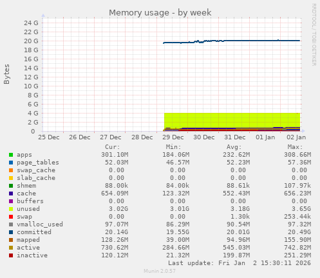
Task: Click the brown mapped legend swatch
Action: [11, 240]
